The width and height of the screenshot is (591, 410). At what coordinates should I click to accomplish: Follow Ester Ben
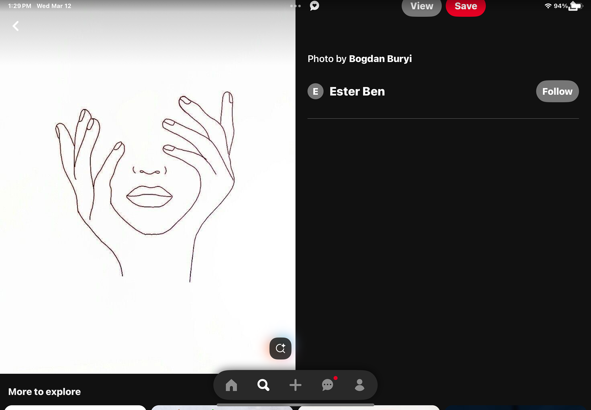coord(557,91)
